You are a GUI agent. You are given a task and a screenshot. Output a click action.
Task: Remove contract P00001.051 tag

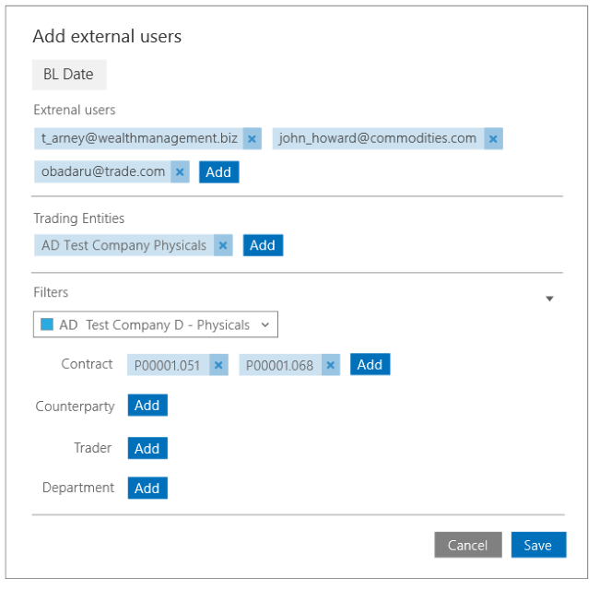218,365
